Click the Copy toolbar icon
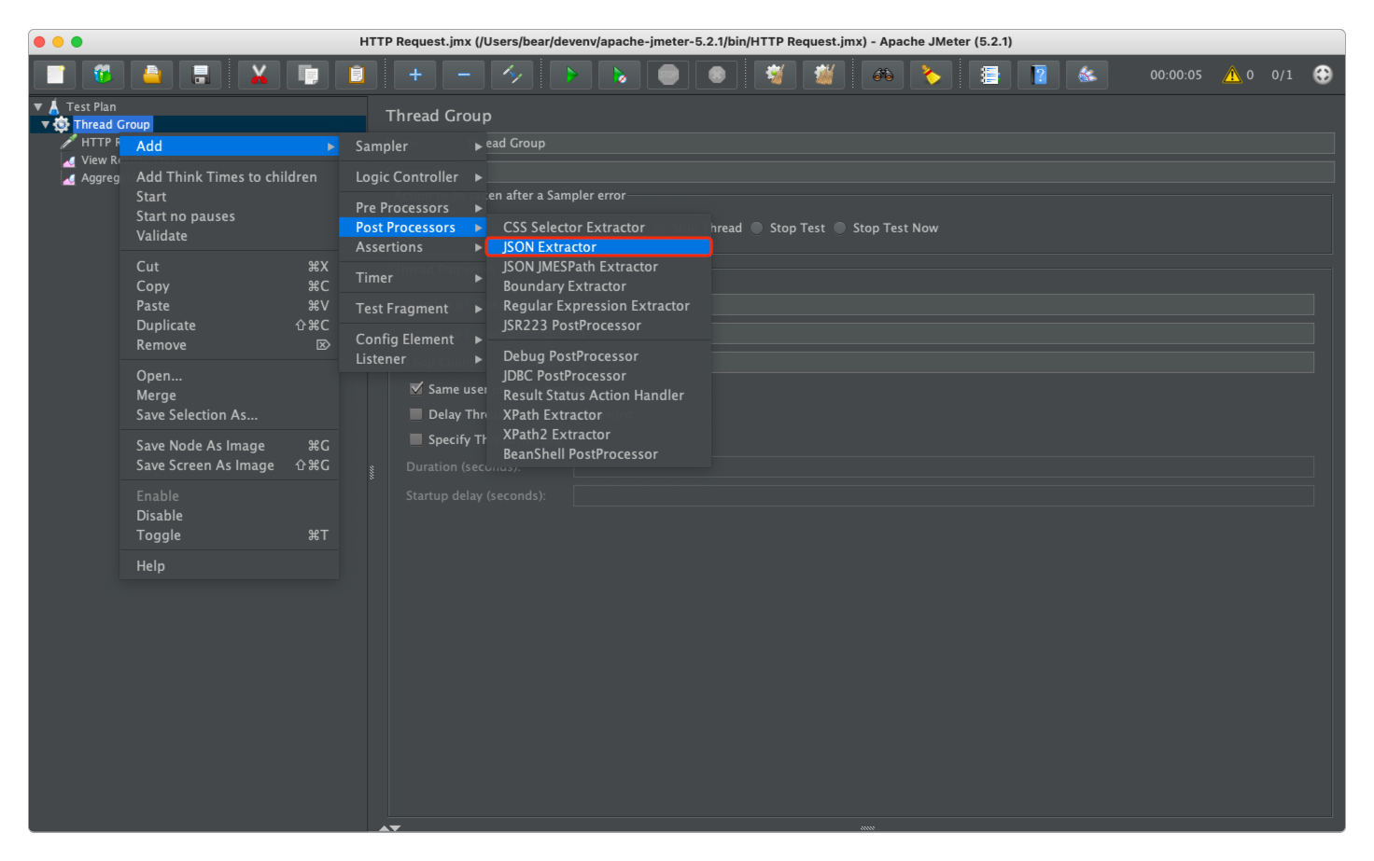The width and height of the screenshot is (1374, 861). click(x=308, y=75)
